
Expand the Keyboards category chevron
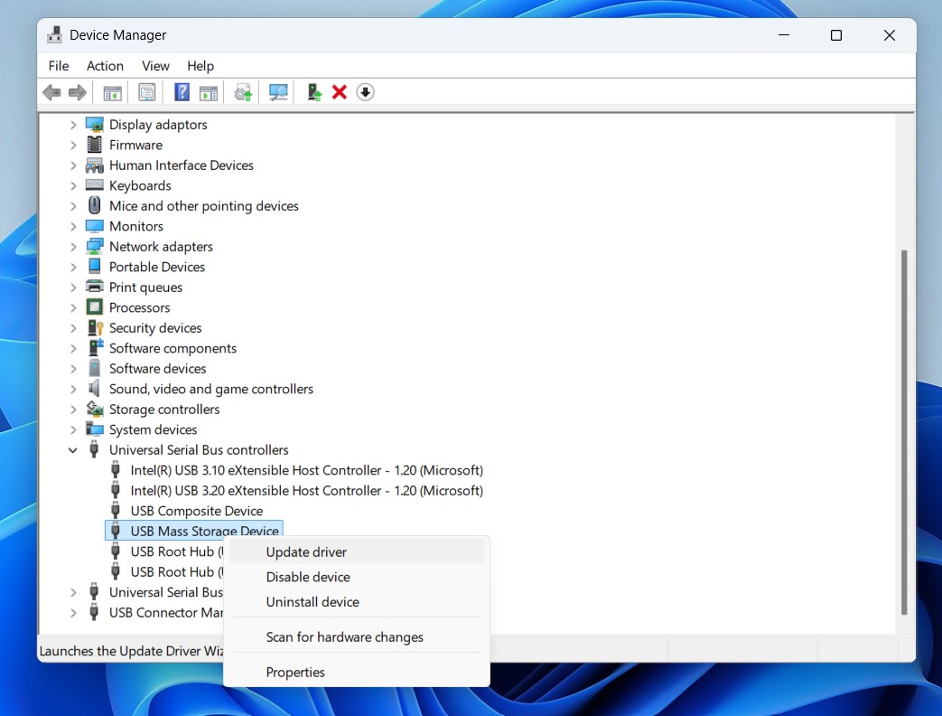point(72,185)
